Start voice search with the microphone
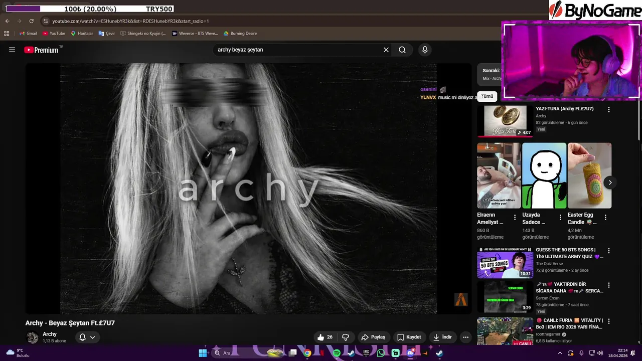 click(425, 50)
